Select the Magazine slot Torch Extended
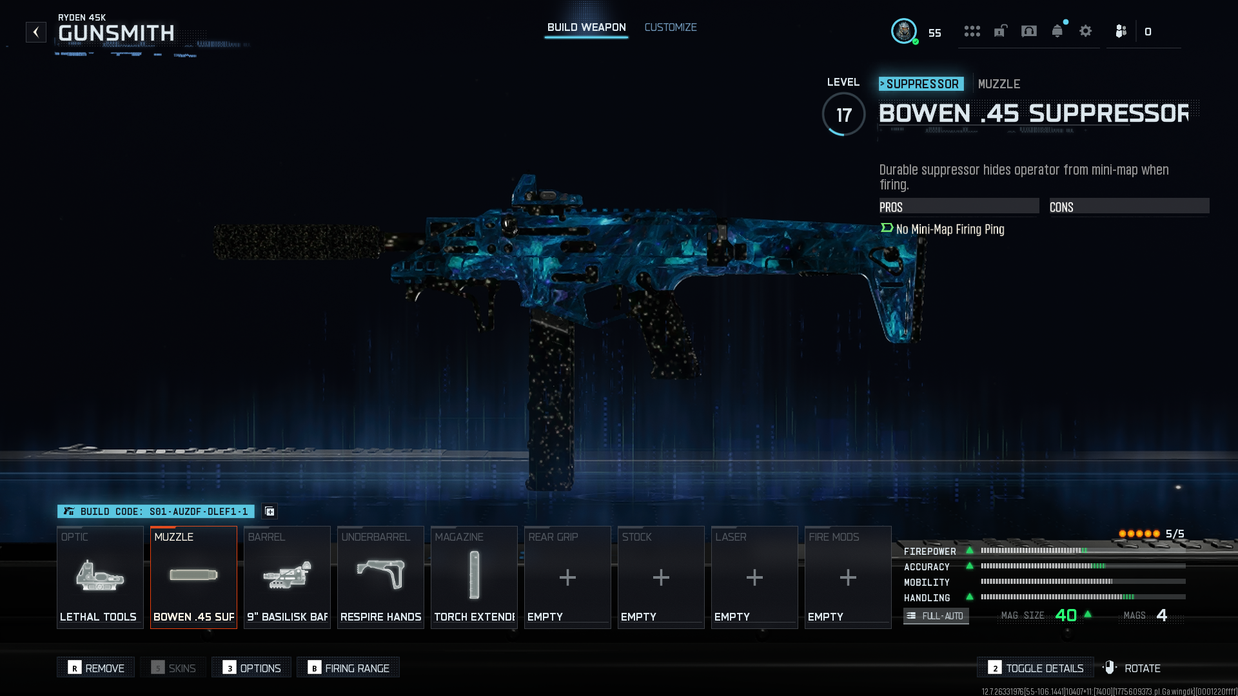 point(474,577)
